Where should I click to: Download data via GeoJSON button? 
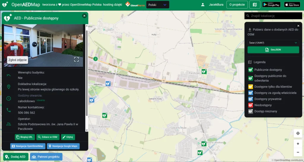(273, 50)
